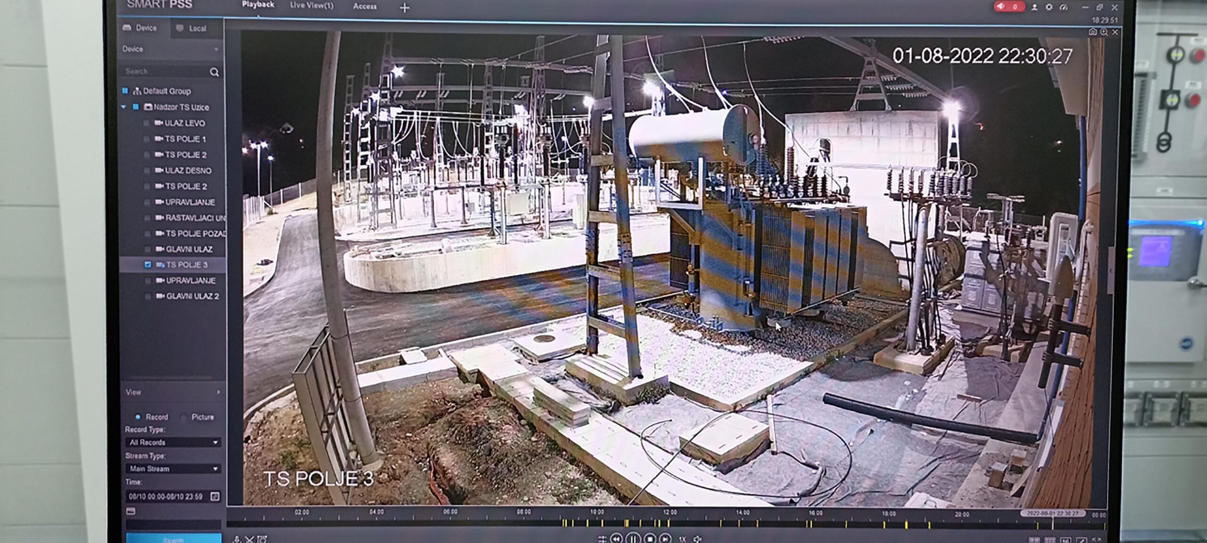The width and height of the screenshot is (1207, 543).
Task: Pause the video playback
Action: pyautogui.click(x=633, y=538)
